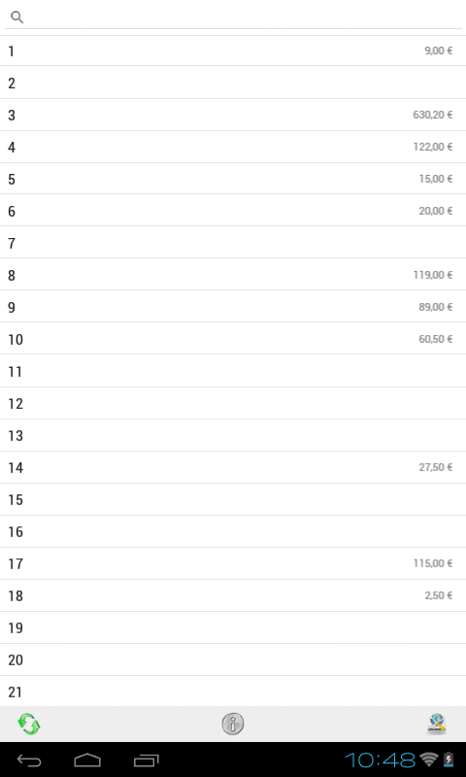The width and height of the screenshot is (466, 777).
Task: Open row 14 showing 27,50 €
Action: point(233,467)
